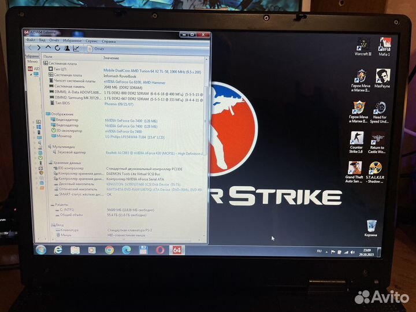Viewport: 416px width, 312px height.
Task: Open the Realtek ALC883 sound adapter link
Action: point(154,153)
